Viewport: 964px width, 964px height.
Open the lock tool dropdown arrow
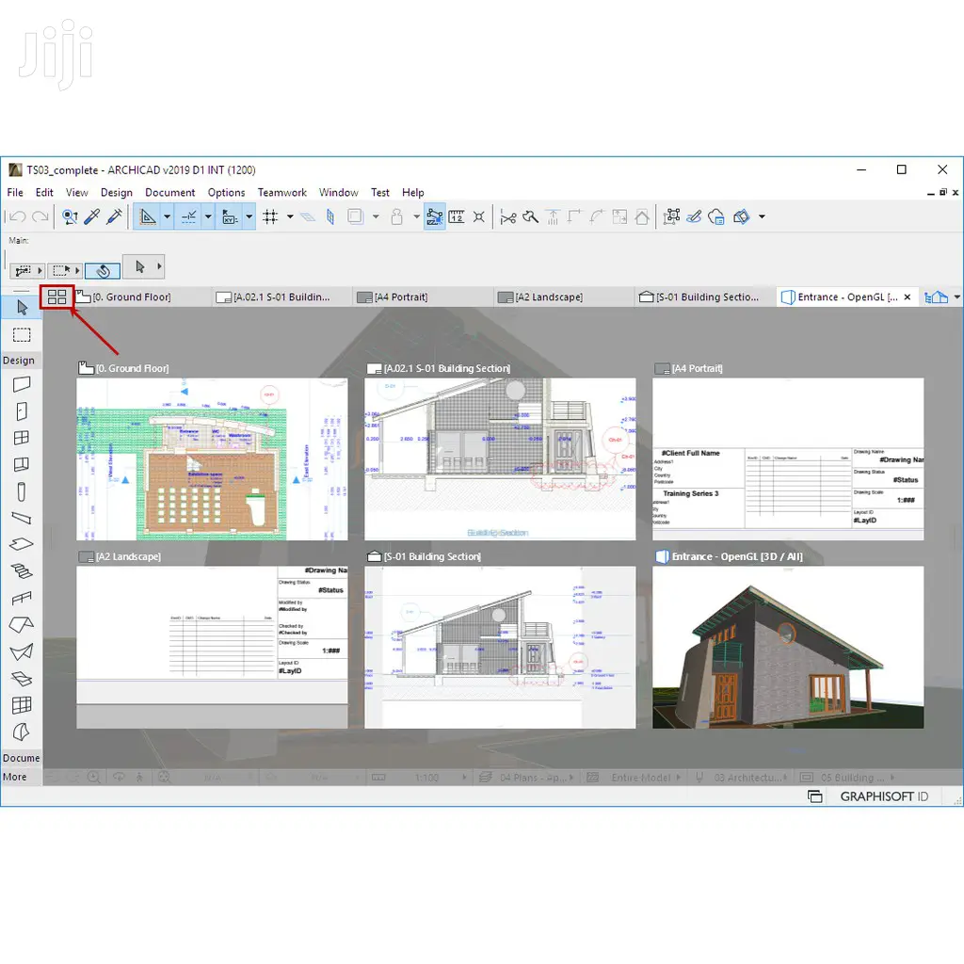(x=416, y=217)
